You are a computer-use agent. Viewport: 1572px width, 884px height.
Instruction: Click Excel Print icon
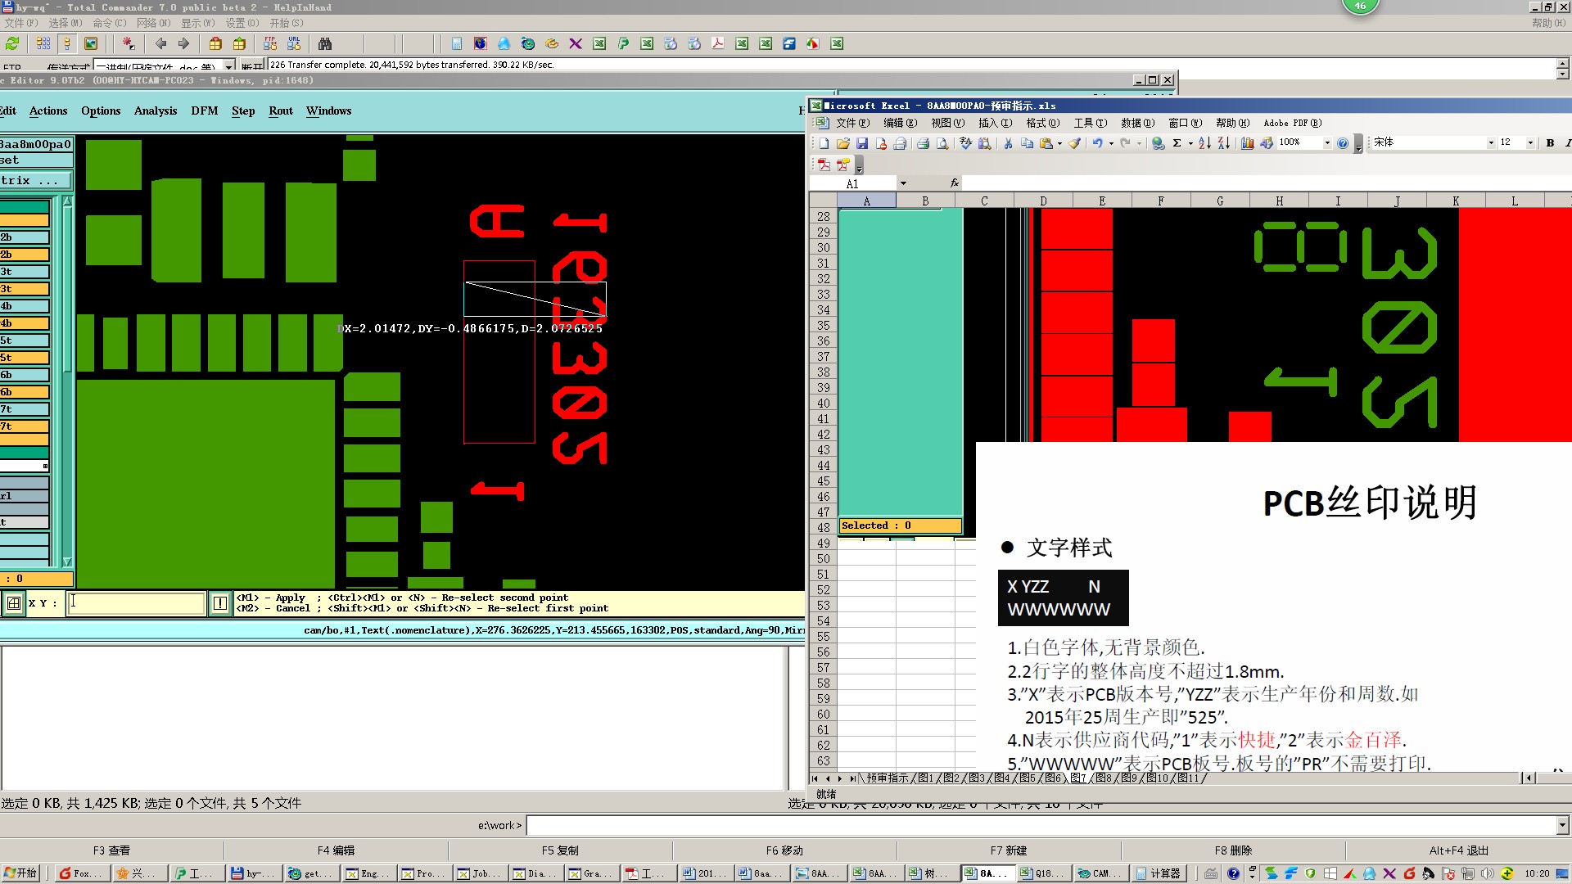tap(923, 143)
